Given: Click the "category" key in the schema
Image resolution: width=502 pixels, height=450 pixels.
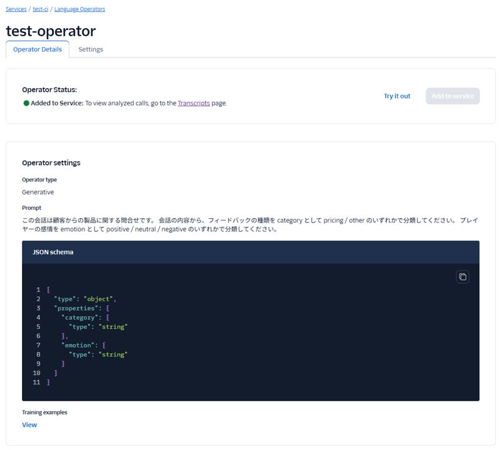Looking at the screenshot, I should tap(79, 317).
